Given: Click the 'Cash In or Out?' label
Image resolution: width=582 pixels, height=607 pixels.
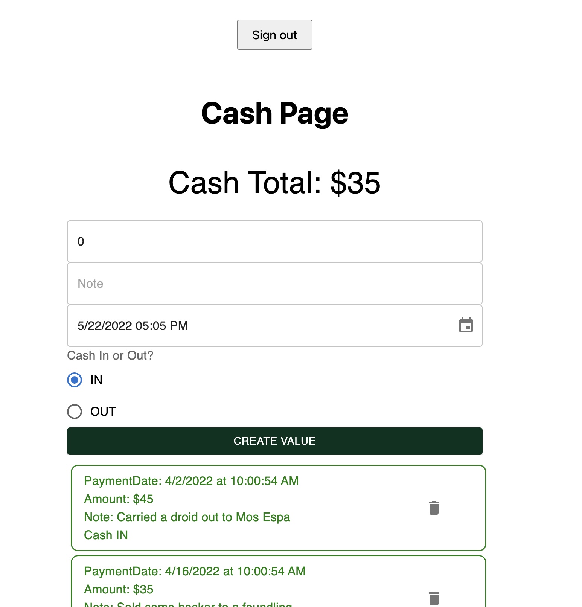Looking at the screenshot, I should [x=110, y=355].
